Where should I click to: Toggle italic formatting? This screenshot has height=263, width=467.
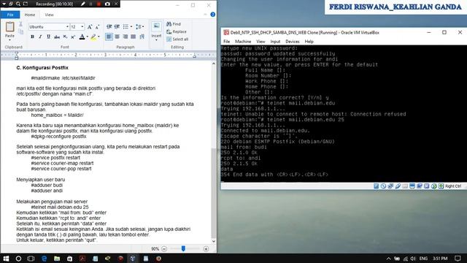[x=40, y=37]
